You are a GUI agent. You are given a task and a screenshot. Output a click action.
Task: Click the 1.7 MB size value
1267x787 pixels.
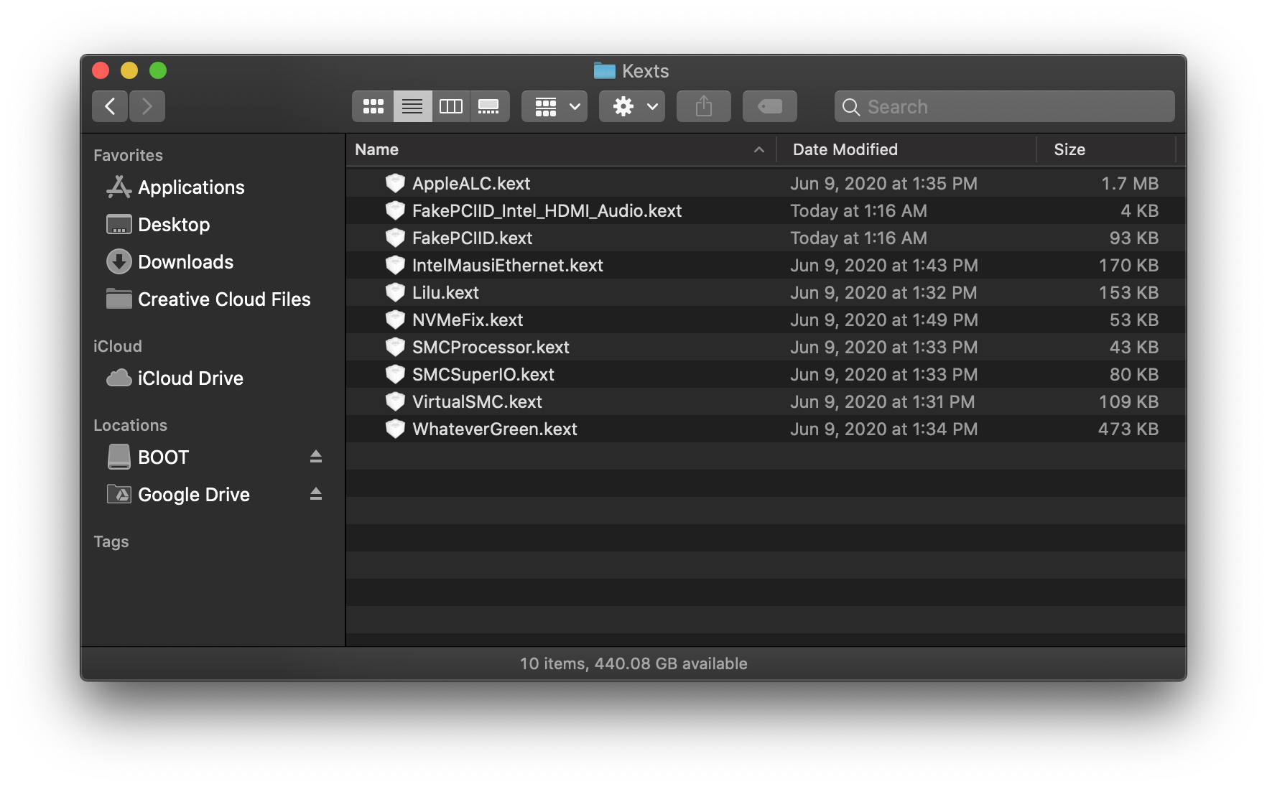[x=1130, y=184]
